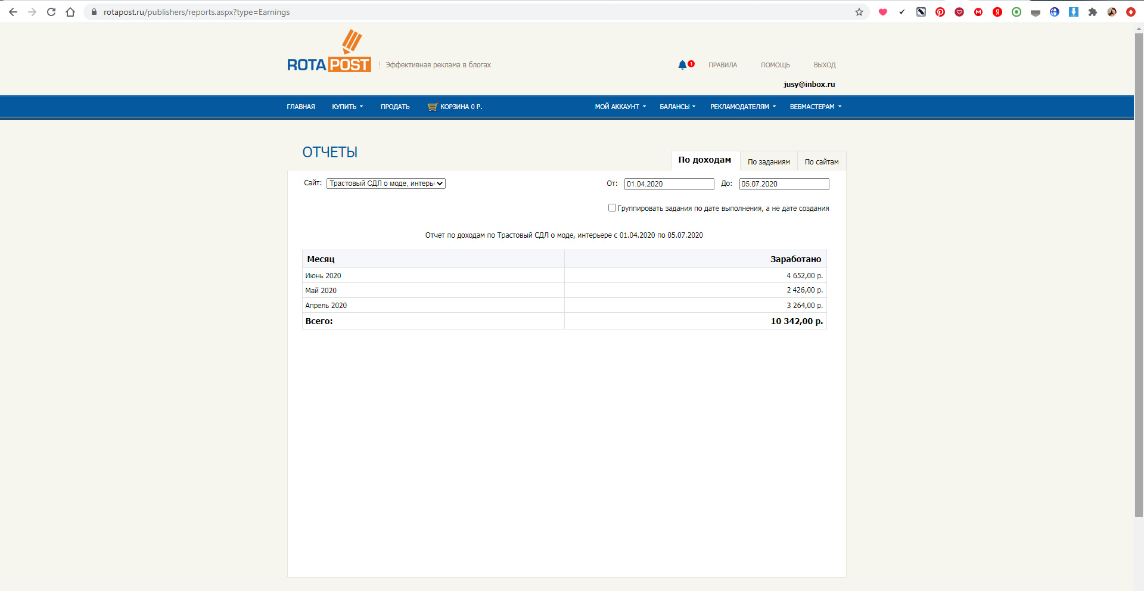
Task: Expand the МОЙ АККАУНТ menu
Action: [620, 107]
